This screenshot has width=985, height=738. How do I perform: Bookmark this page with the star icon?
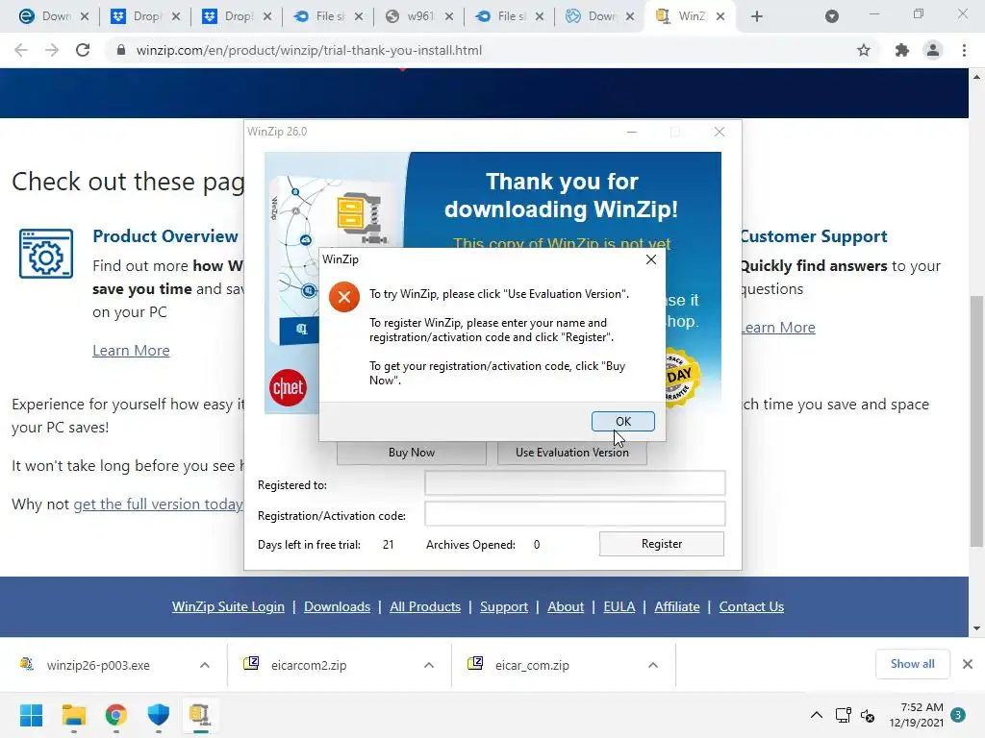pos(864,50)
